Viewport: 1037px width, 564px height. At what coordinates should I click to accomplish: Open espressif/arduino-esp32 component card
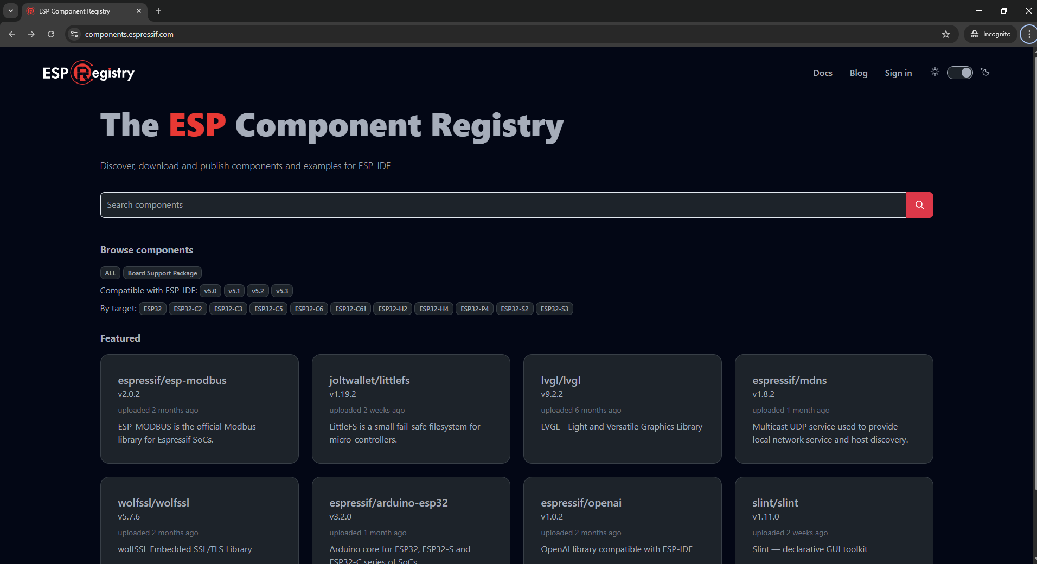[x=411, y=521]
